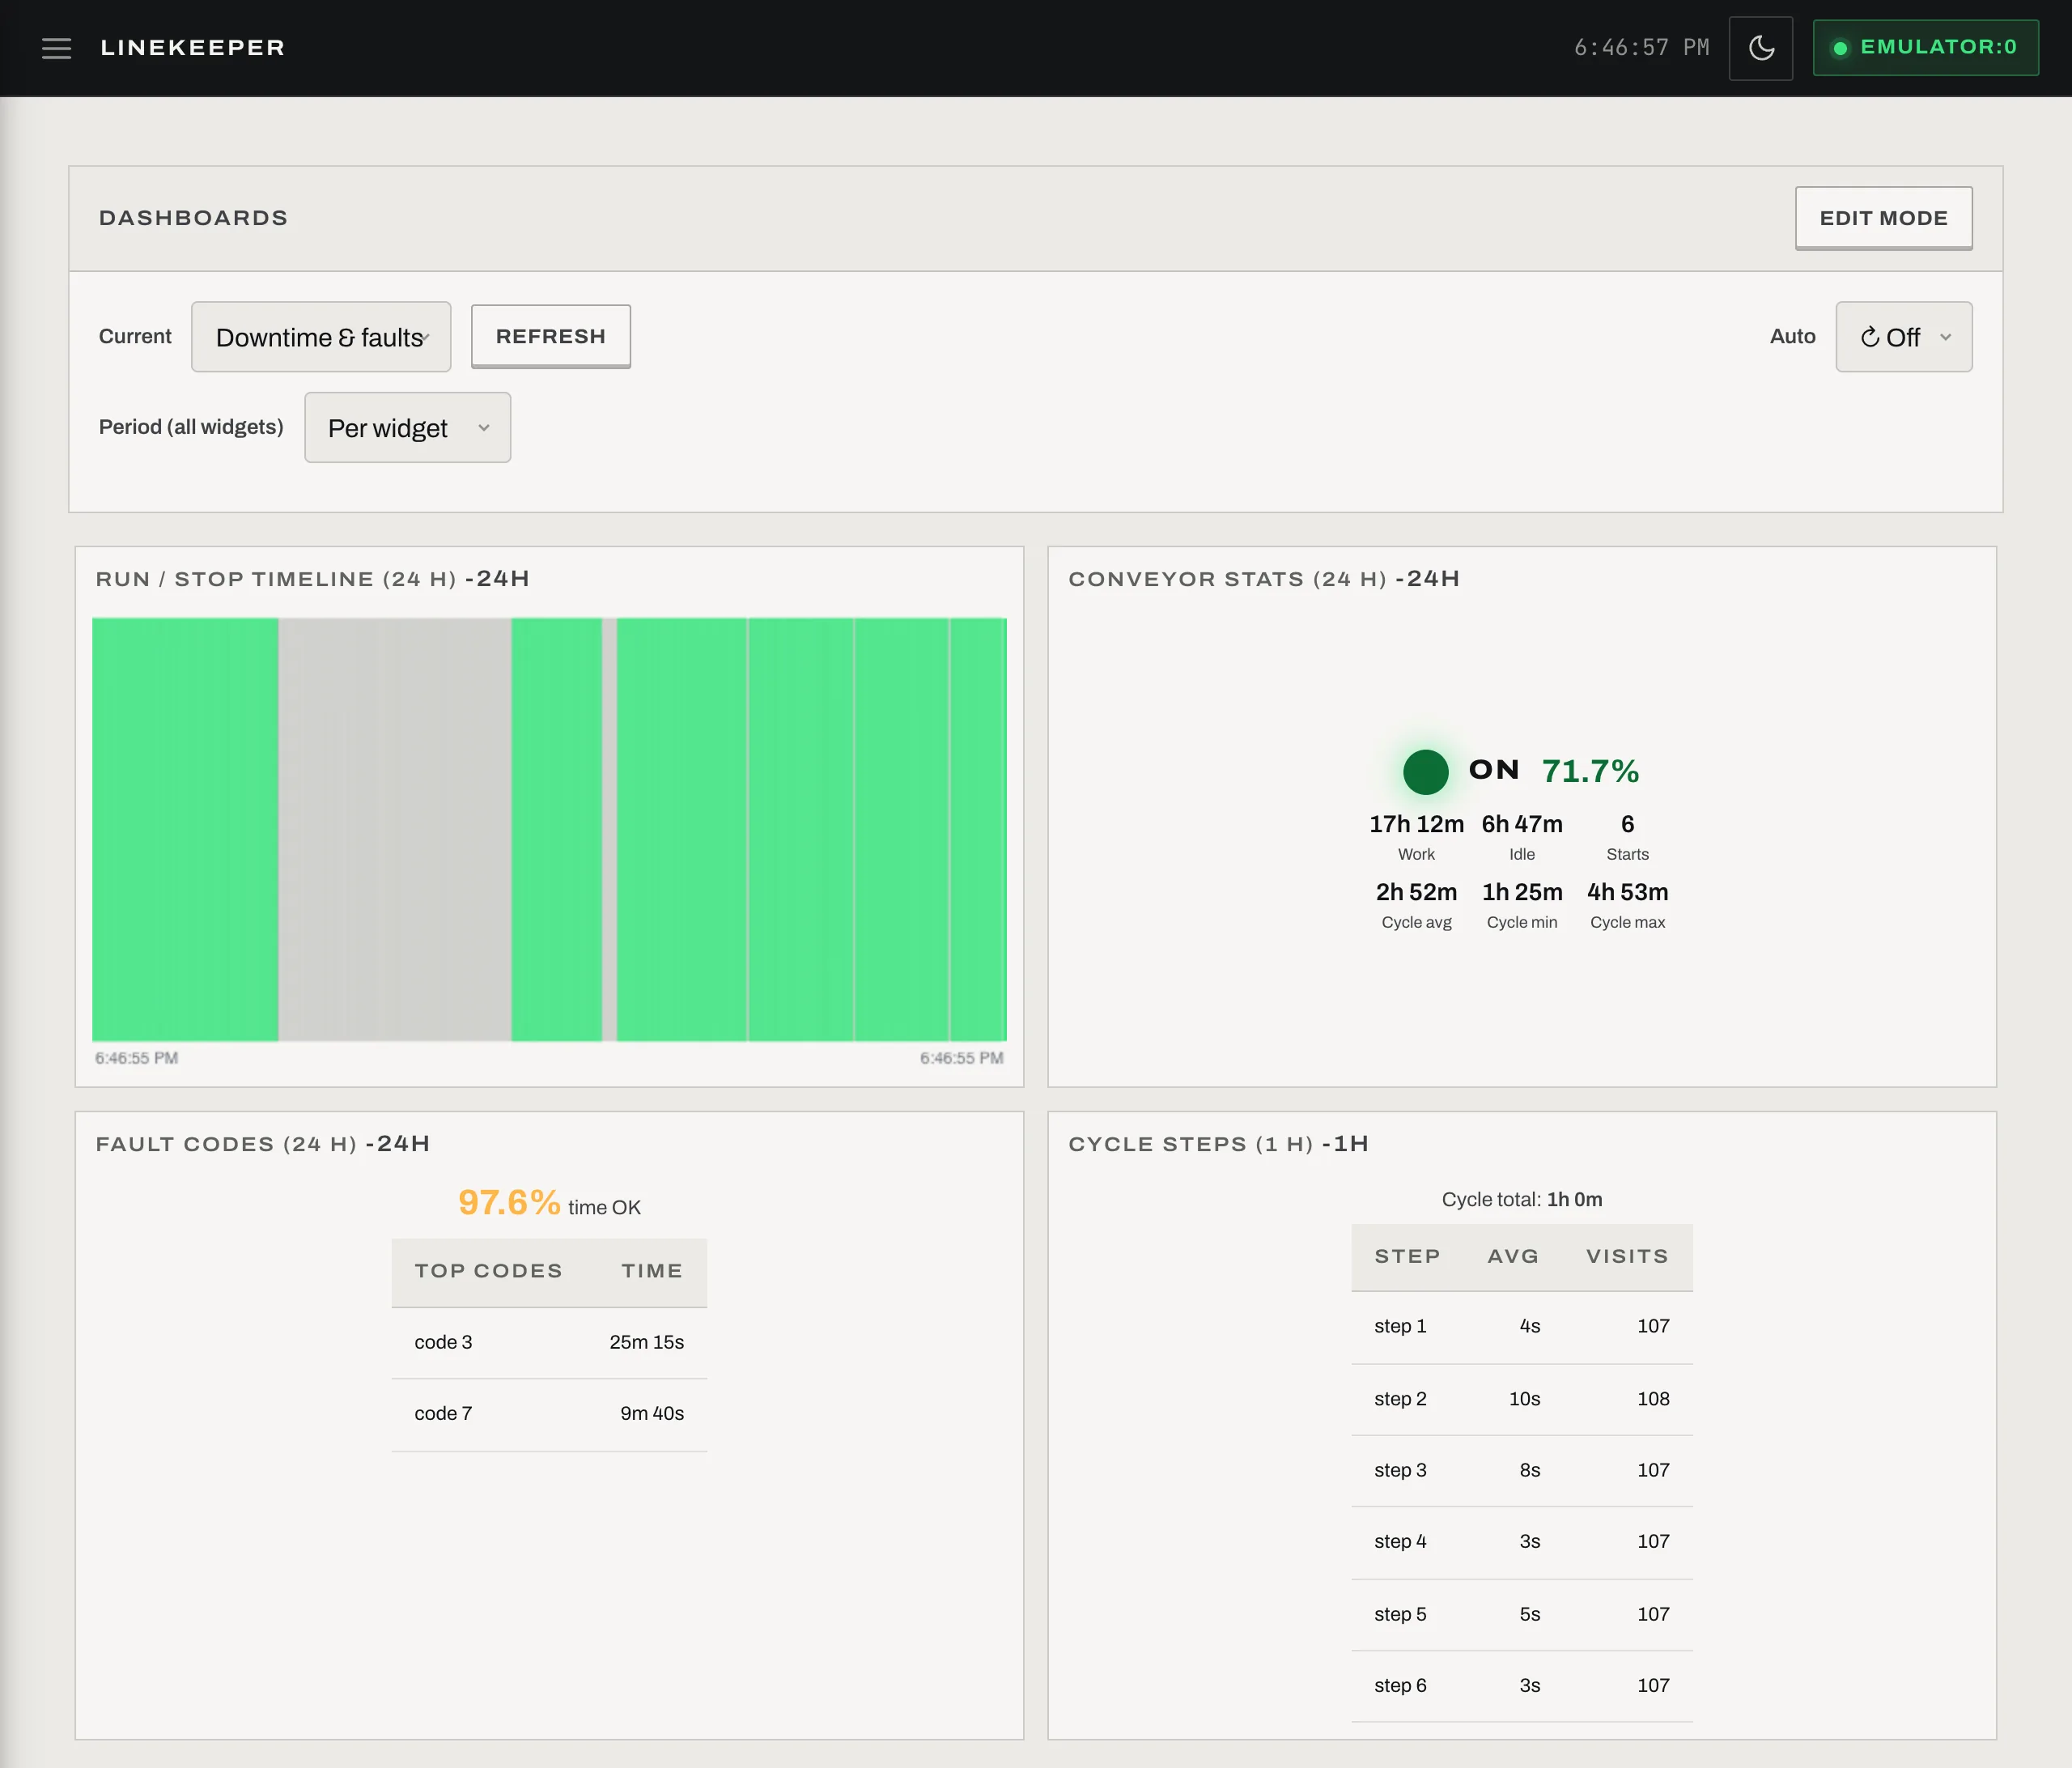The height and width of the screenshot is (1768, 2072).
Task: Click the 4h 53m Cycle max value
Action: coord(1628,892)
